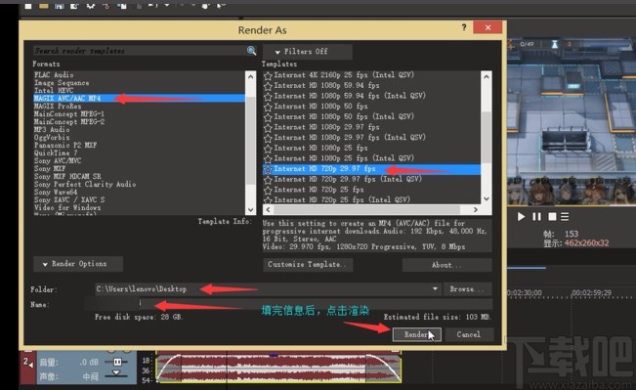Pick Sony Perfect Clarity Audio format

(x=85, y=184)
